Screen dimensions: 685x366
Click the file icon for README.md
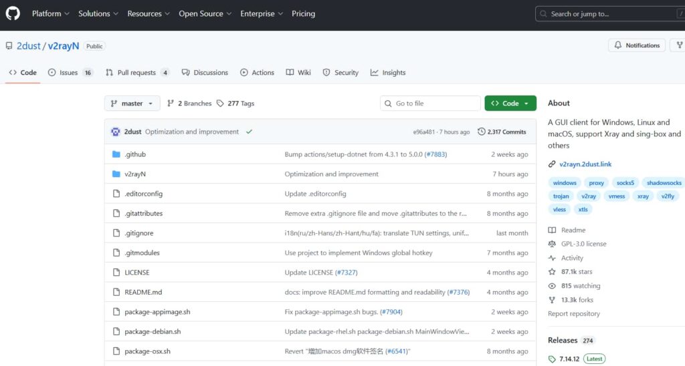coord(116,292)
